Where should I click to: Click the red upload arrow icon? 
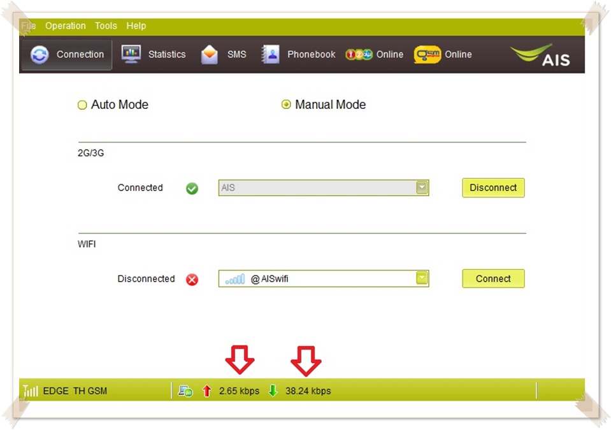(206, 391)
